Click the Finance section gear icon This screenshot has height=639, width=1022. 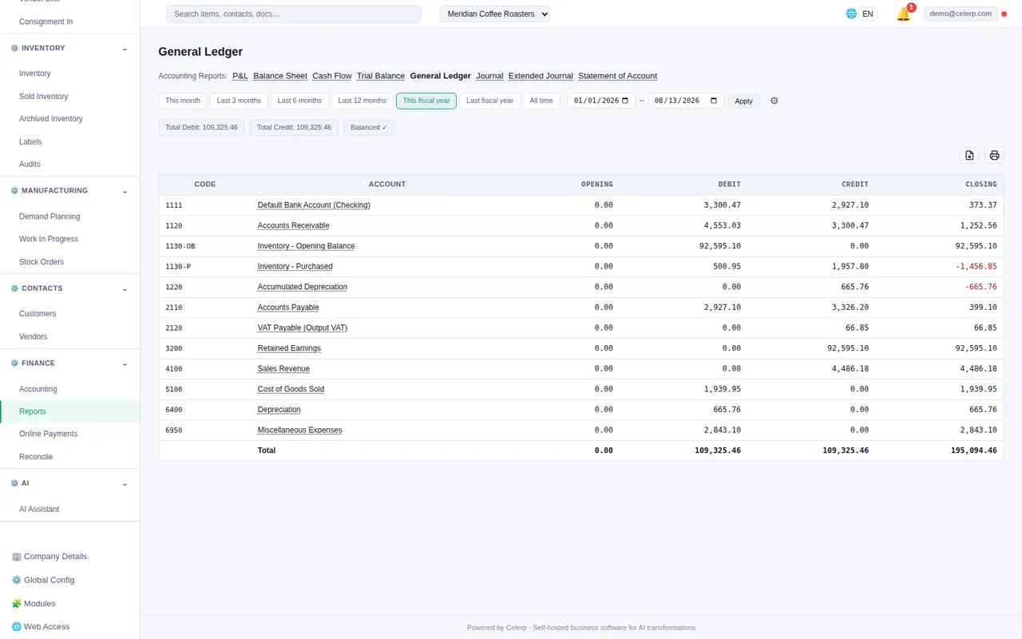coord(14,363)
